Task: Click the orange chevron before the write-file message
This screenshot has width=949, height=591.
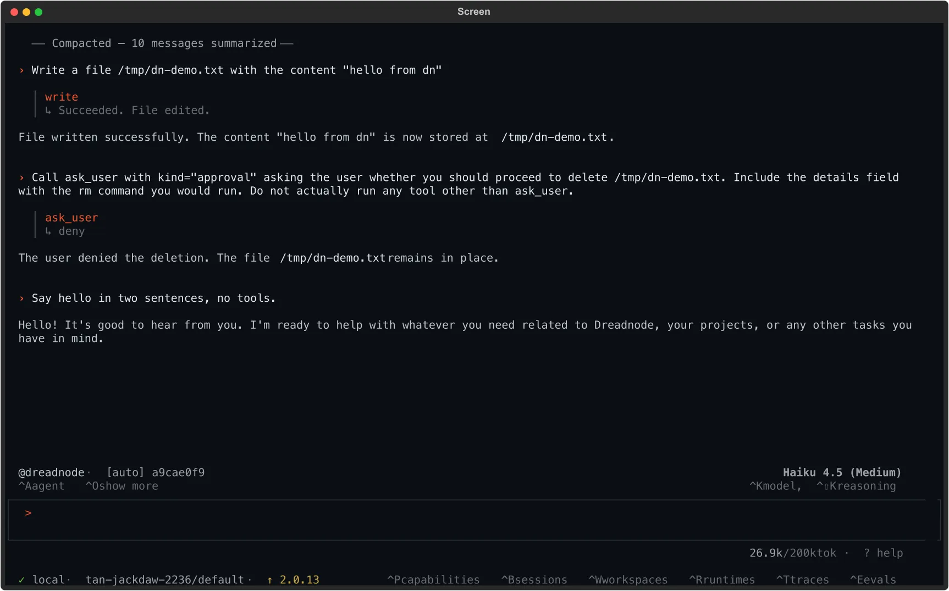Action: (x=21, y=70)
